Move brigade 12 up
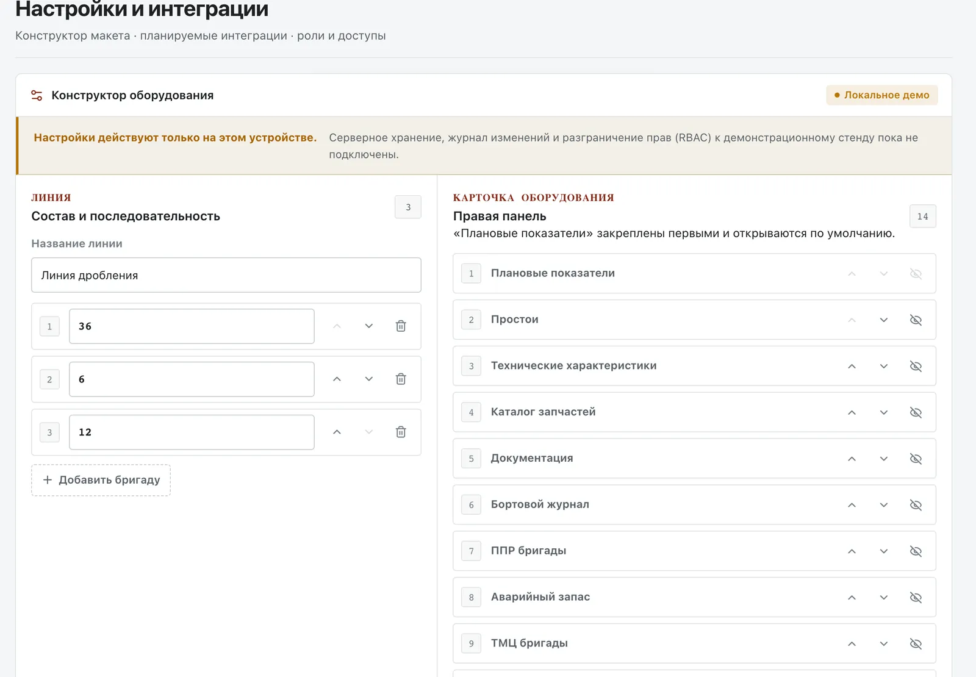Screen dimensions: 976x677 (x=337, y=432)
